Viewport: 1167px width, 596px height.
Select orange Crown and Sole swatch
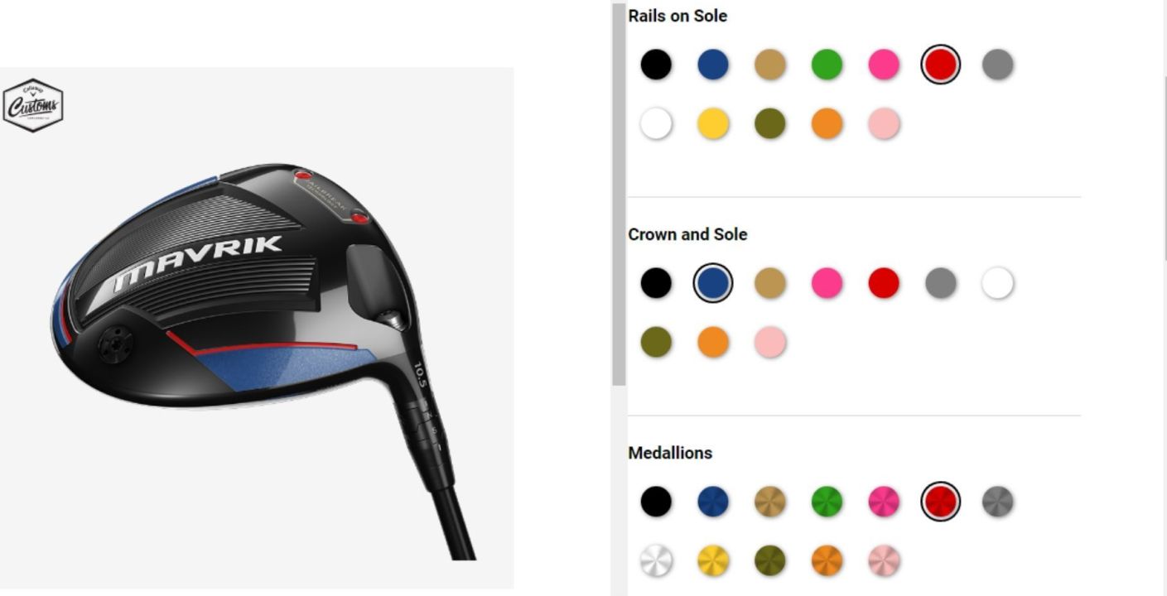click(713, 343)
